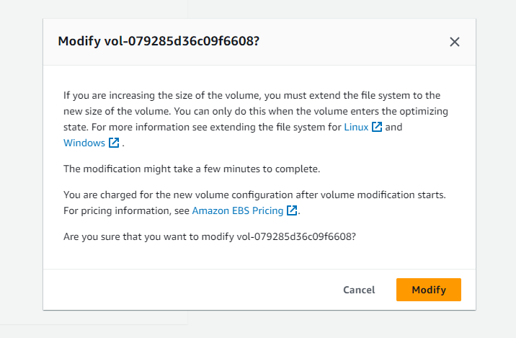Click the text about modification taking minutes

(192, 169)
